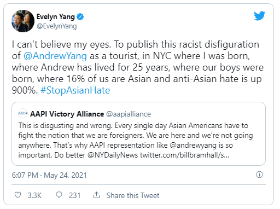The height and width of the screenshot is (209, 280).
Task: Open Evelyn Yang's profile picture
Action: point(23,21)
